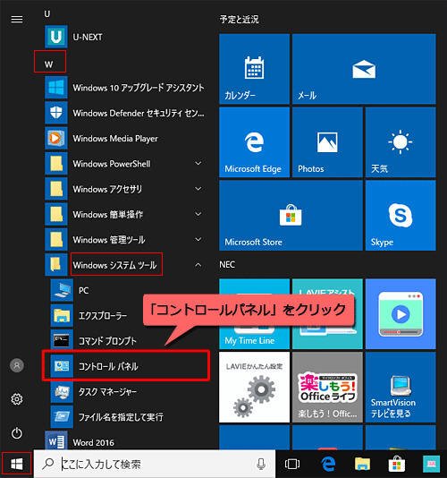Open the Photos tile
This screenshot has width=447, height=478.
click(327, 142)
